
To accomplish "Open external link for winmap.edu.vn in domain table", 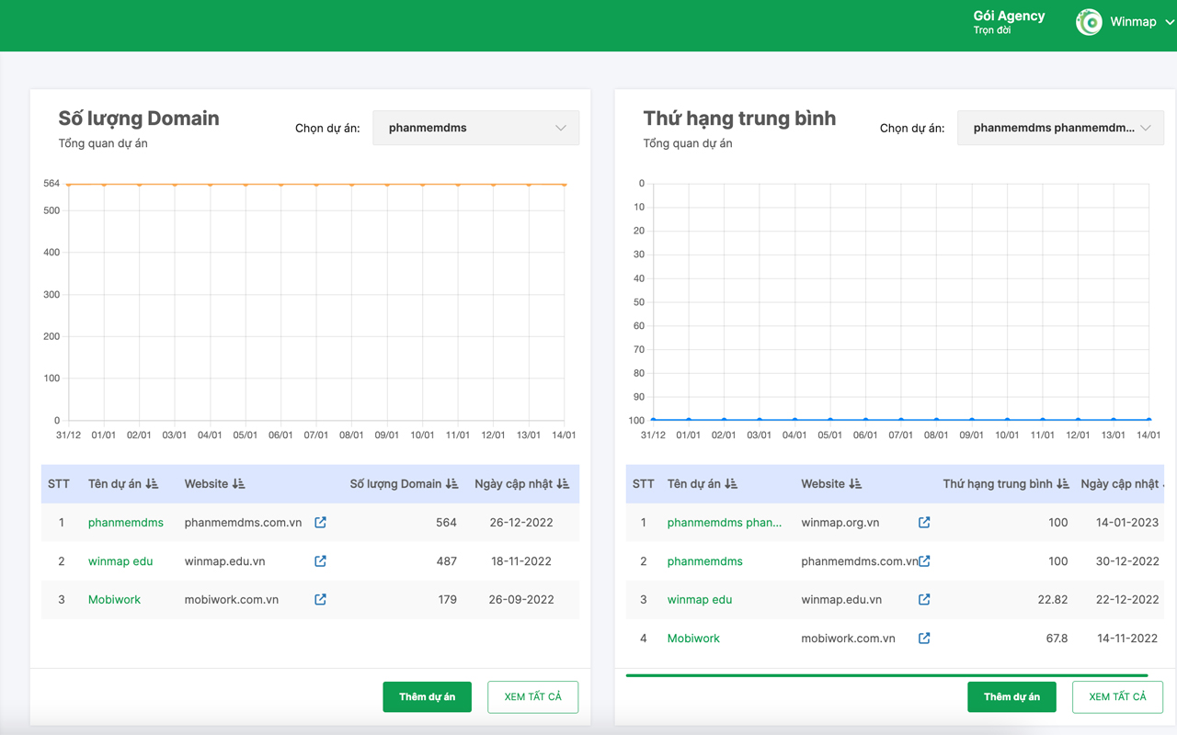I will pyautogui.click(x=320, y=560).
